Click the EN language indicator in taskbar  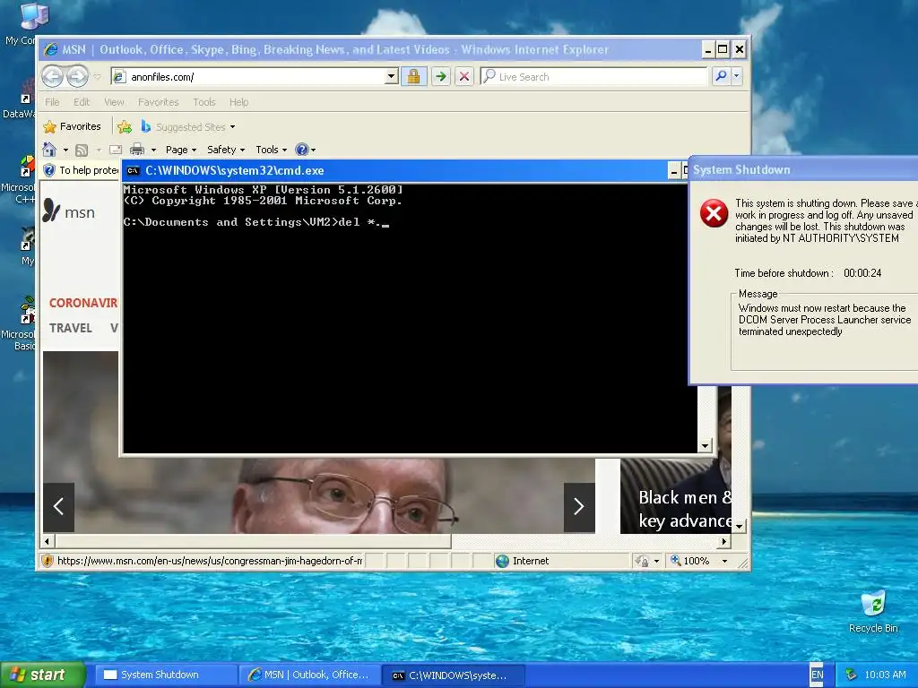[x=818, y=675]
